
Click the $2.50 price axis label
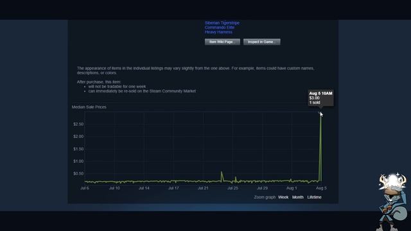click(78, 124)
